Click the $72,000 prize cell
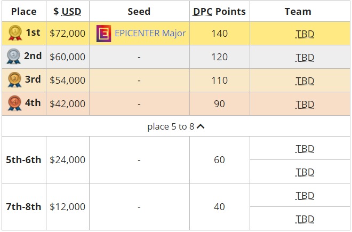The height and width of the screenshot is (232, 352). 67,34
